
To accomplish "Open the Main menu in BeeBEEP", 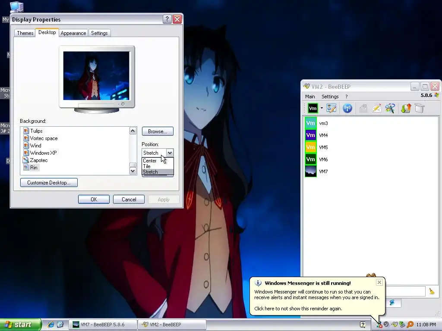I will point(310,97).
